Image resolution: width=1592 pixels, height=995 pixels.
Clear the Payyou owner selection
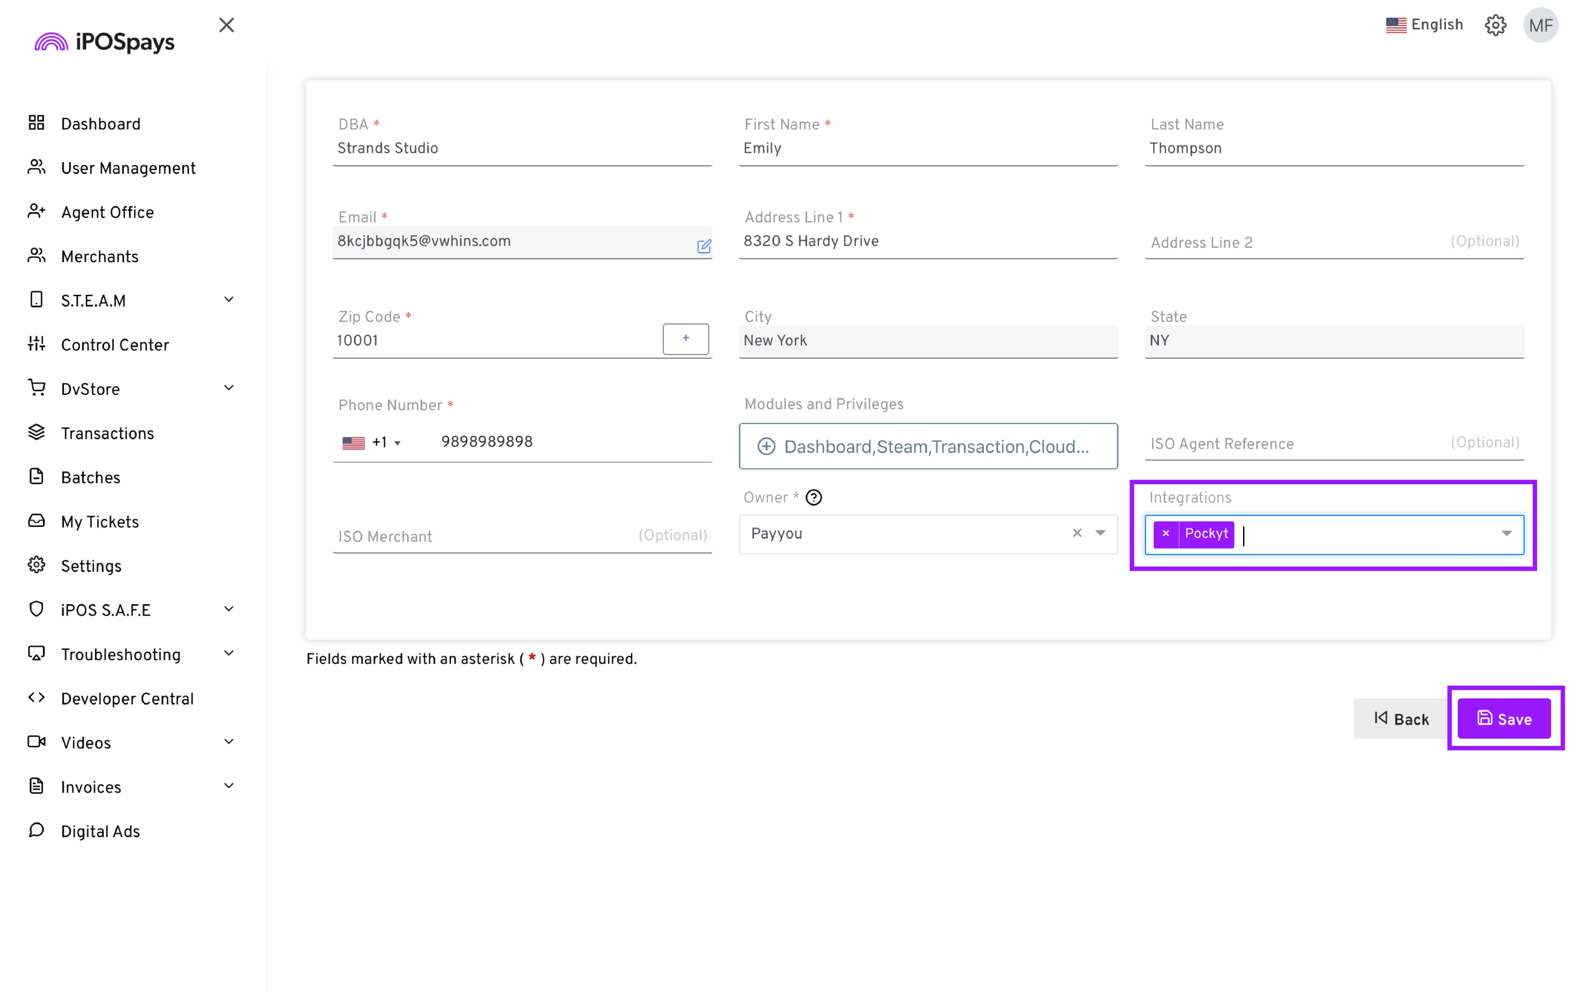point(1076,533)
